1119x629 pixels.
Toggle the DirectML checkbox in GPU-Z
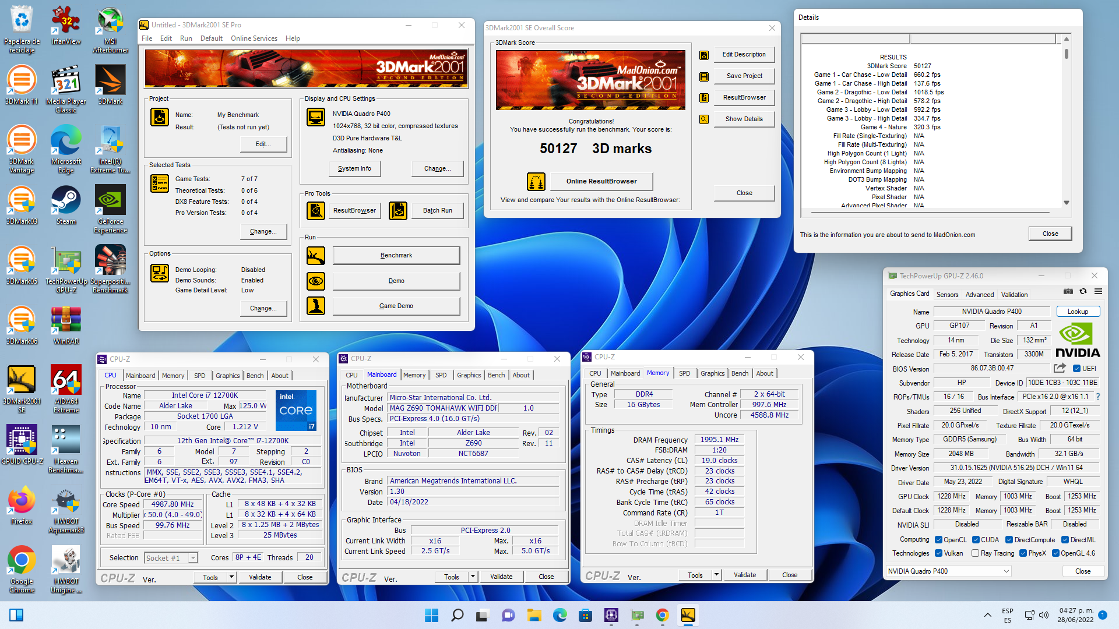[x=1065, y=540]
